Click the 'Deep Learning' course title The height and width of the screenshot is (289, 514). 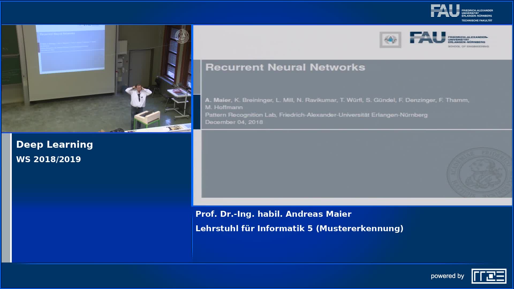coord(55,144)
